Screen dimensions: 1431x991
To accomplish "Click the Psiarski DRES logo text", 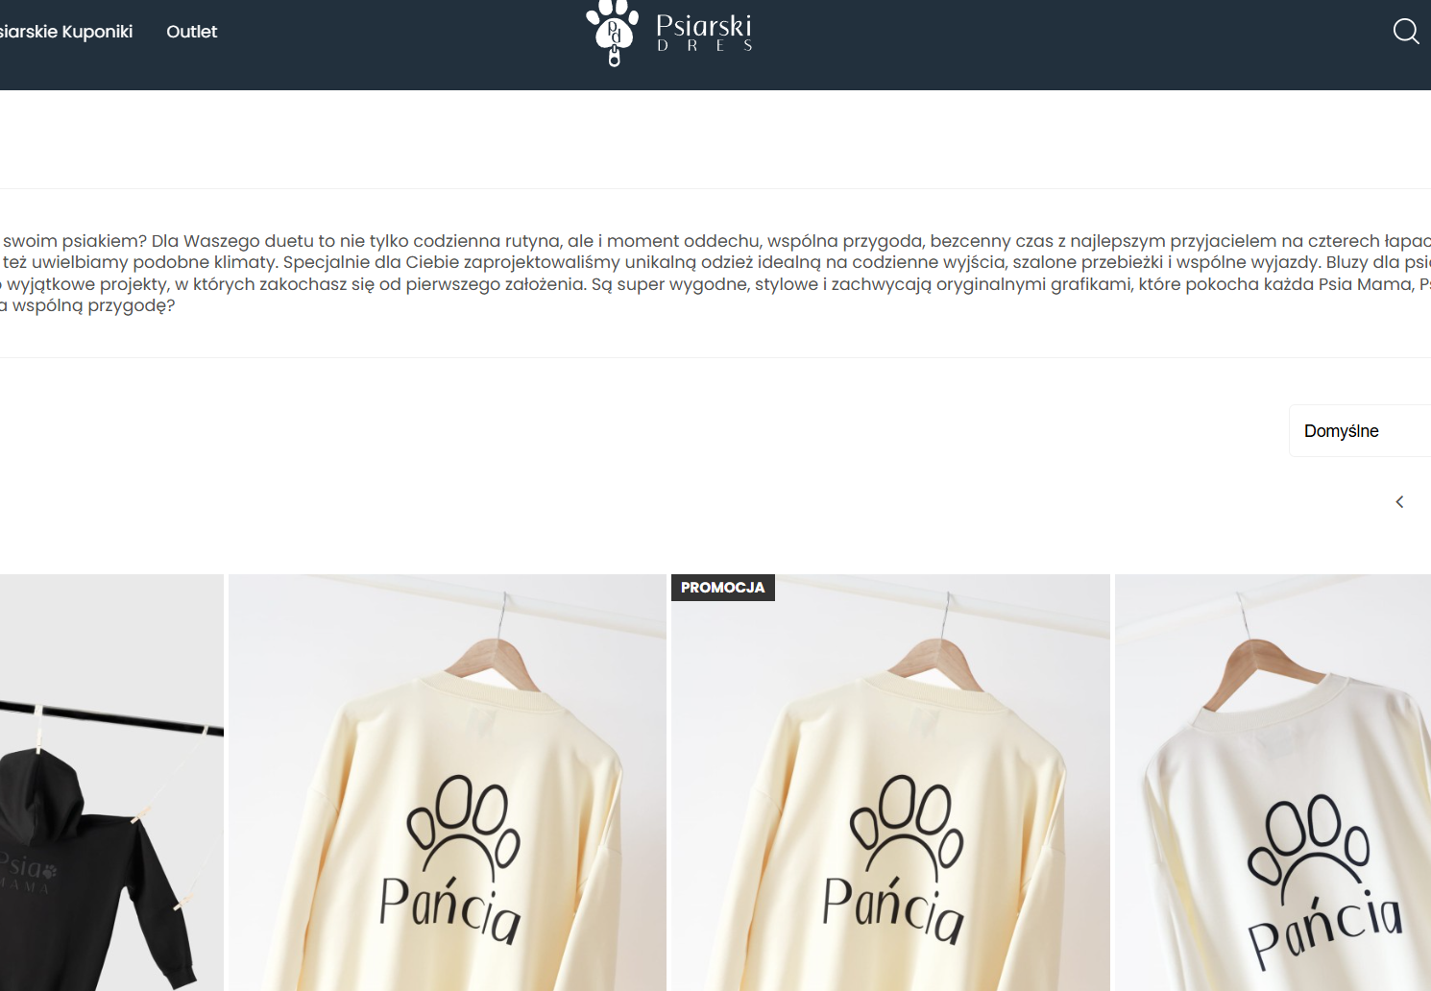I will point(704,32).
